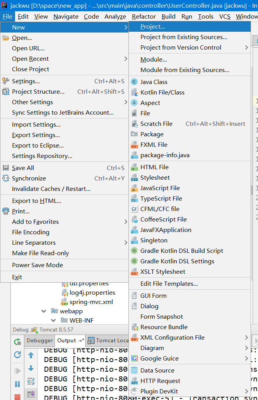Open the Edit menu
This screenshot has width=258, height=400.
(23, 17)
